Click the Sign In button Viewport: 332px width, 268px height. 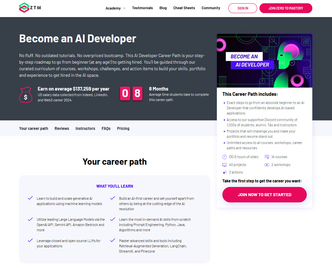pyautogui.click(x=243, y=8)
